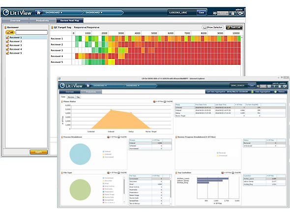Click the lock icon in the back window header
Screen dimensions: 290x217
(x=232, y=13)
